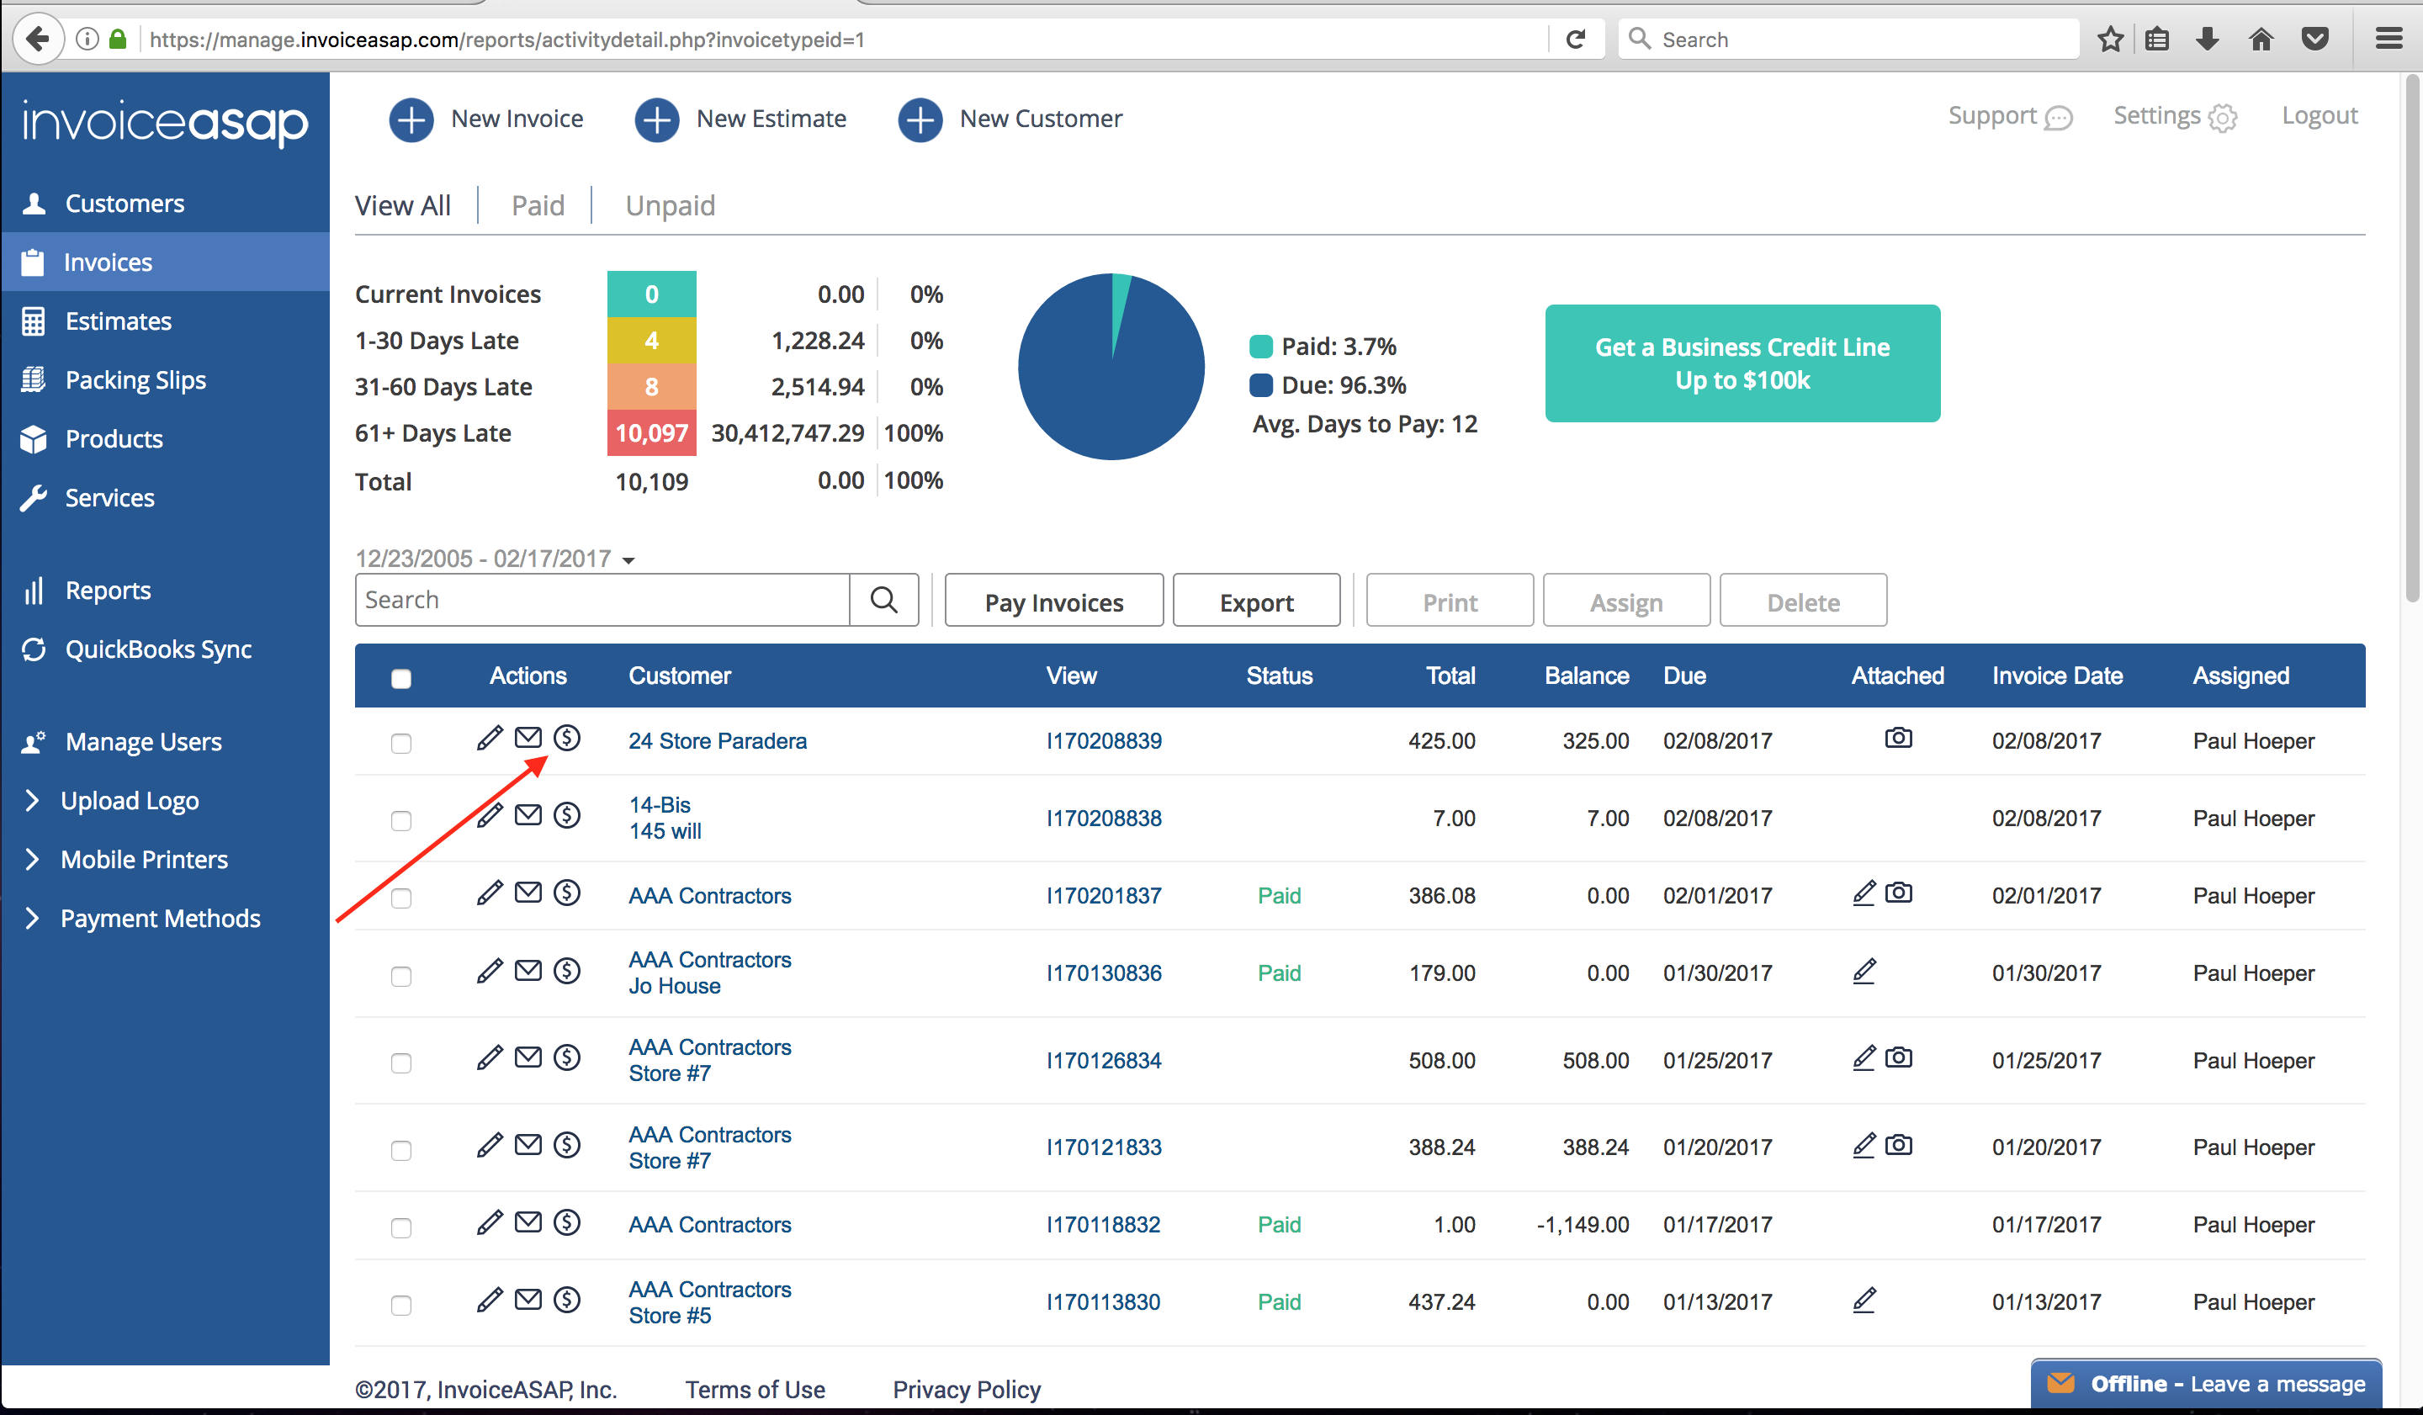Open invoice link I170118832

click(x=1103, y=1225)
